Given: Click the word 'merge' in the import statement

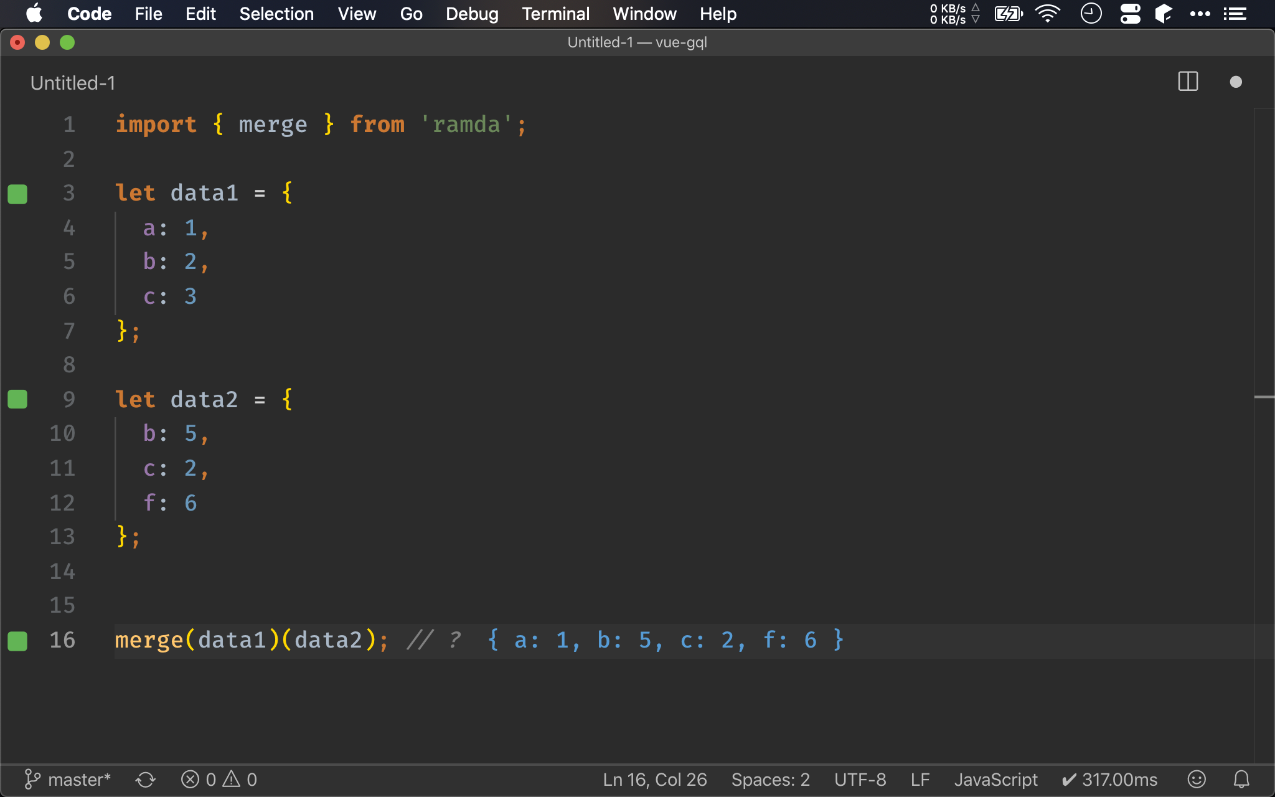Looking at the screenshot, I should [273, 125].
